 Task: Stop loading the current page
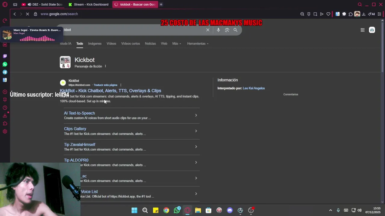27,14
